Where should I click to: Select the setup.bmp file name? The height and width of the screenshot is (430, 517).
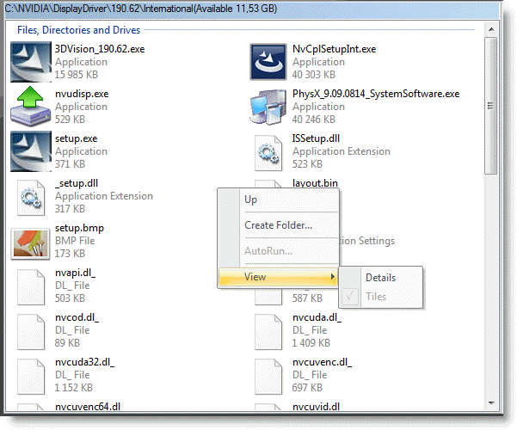pyautogui.click(x=79, y=228)
